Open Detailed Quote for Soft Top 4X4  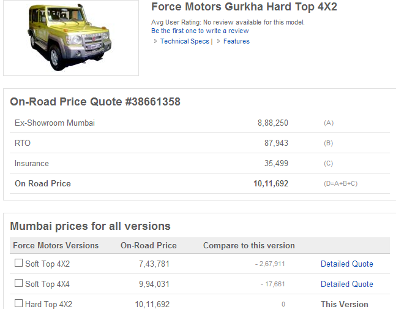(347, 284)
